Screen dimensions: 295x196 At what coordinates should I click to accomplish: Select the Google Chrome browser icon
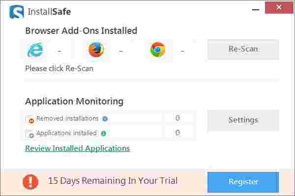tap(157, 49)
